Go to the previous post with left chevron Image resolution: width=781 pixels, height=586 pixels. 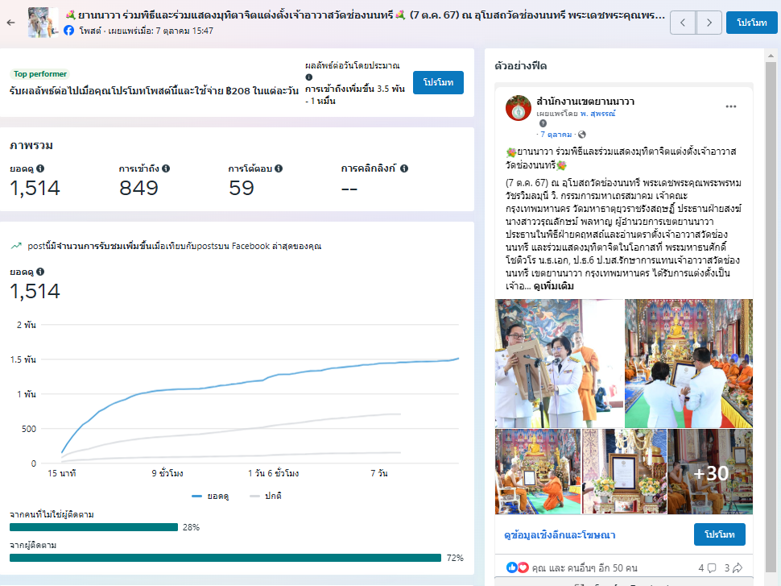point(683,23)
